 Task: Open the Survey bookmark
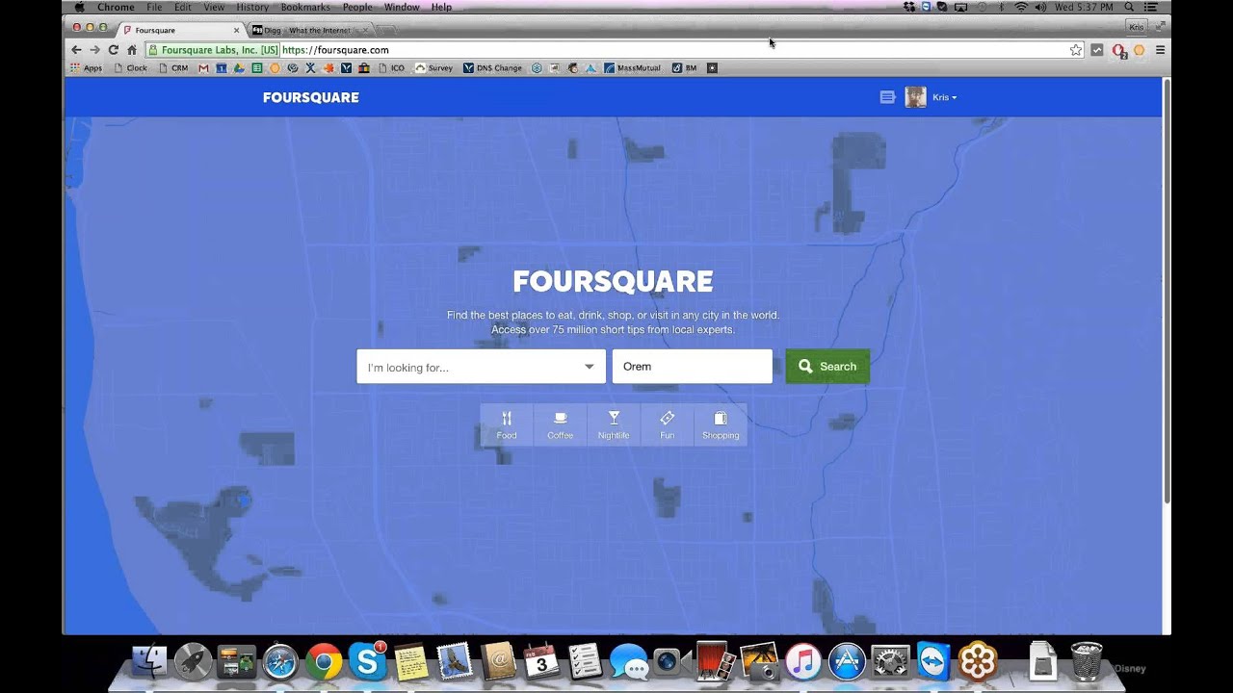pyautogui.click(x=433, y=68)
